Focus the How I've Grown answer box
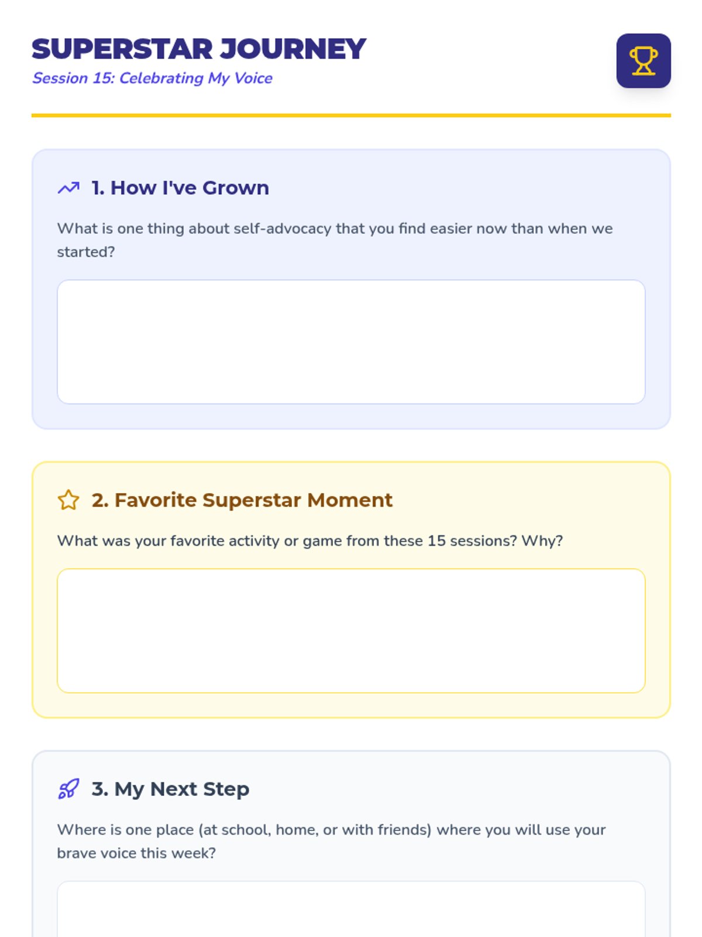This screenshot has height=937, width=702. (351, 342)
